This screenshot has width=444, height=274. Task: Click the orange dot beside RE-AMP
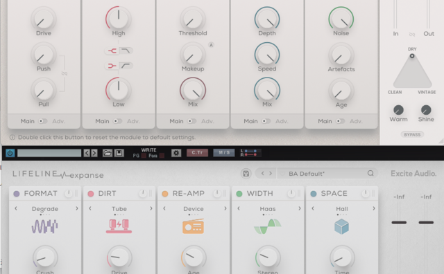point(165,194)
